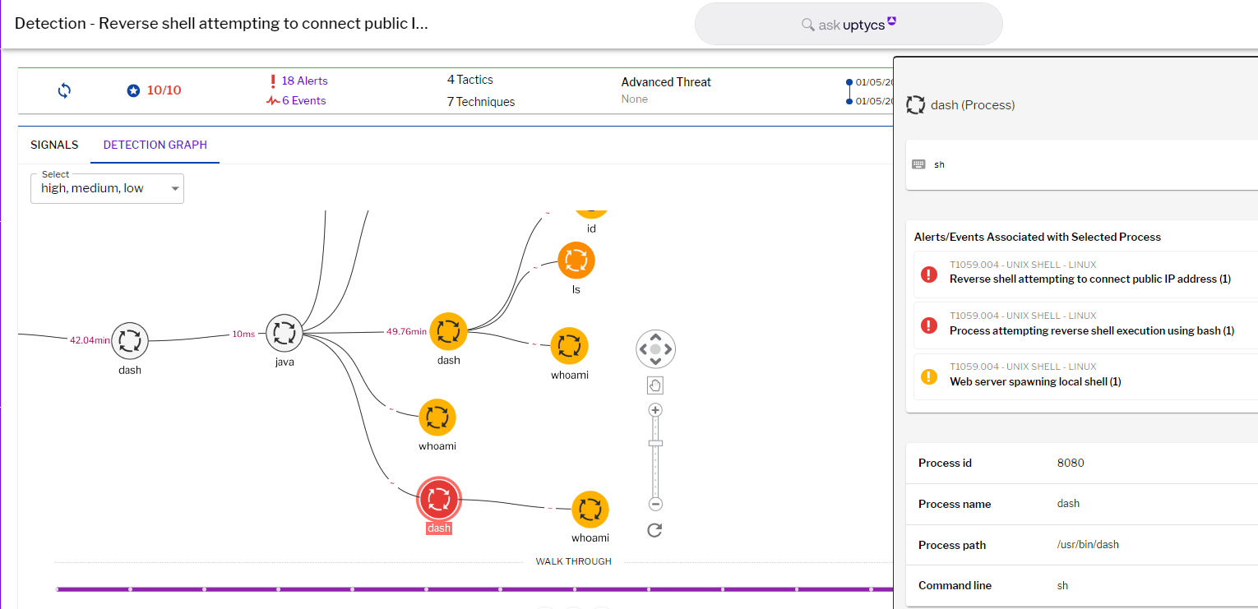Image resolution: width=1258 pixels, height=609 pixels.
Task: Click the refresh detection icon
Action: (64, 90)
